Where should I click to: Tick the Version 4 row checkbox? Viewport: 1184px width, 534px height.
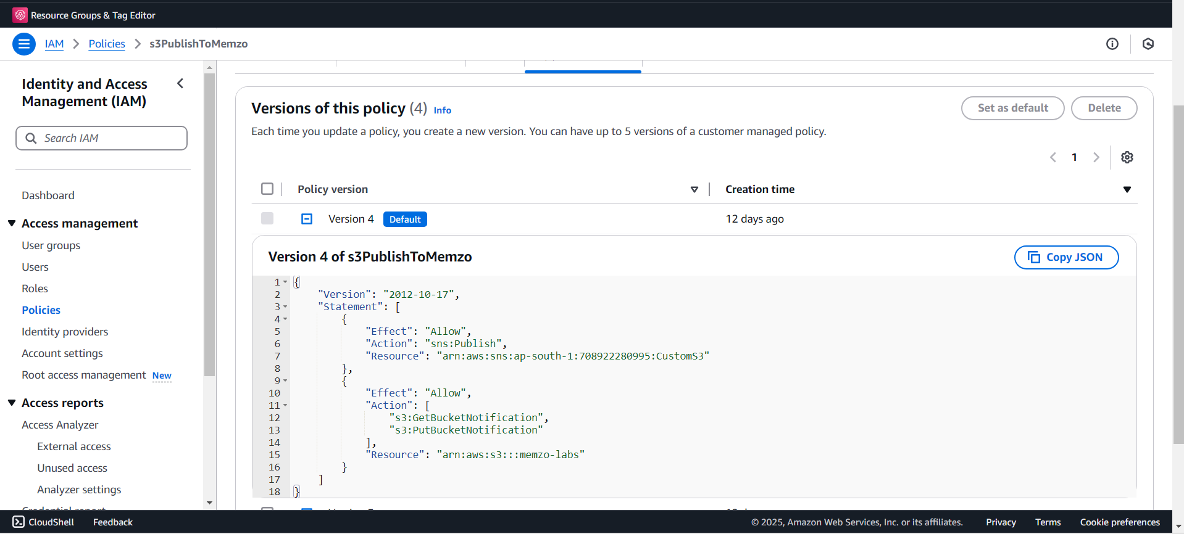267,218
